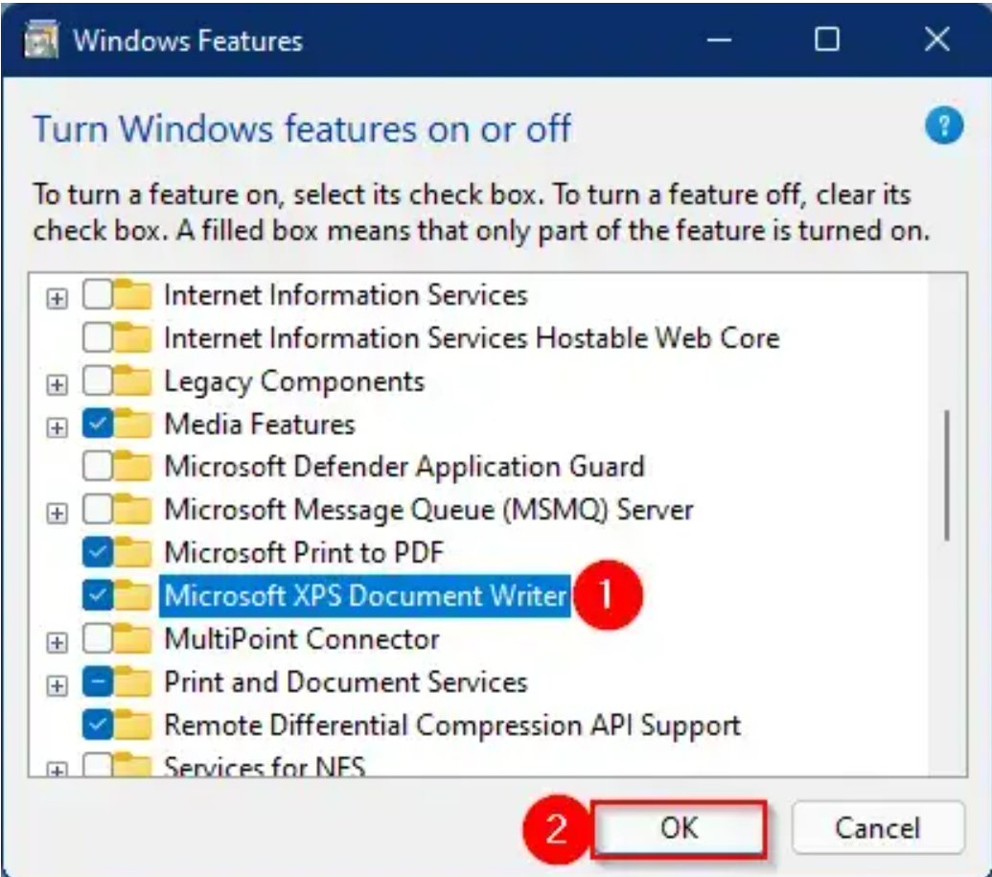This screenshot has width=992, height=877.
Task: Expand Microsoft Message Queue (MSMQ) Server node
Action: 57,513
